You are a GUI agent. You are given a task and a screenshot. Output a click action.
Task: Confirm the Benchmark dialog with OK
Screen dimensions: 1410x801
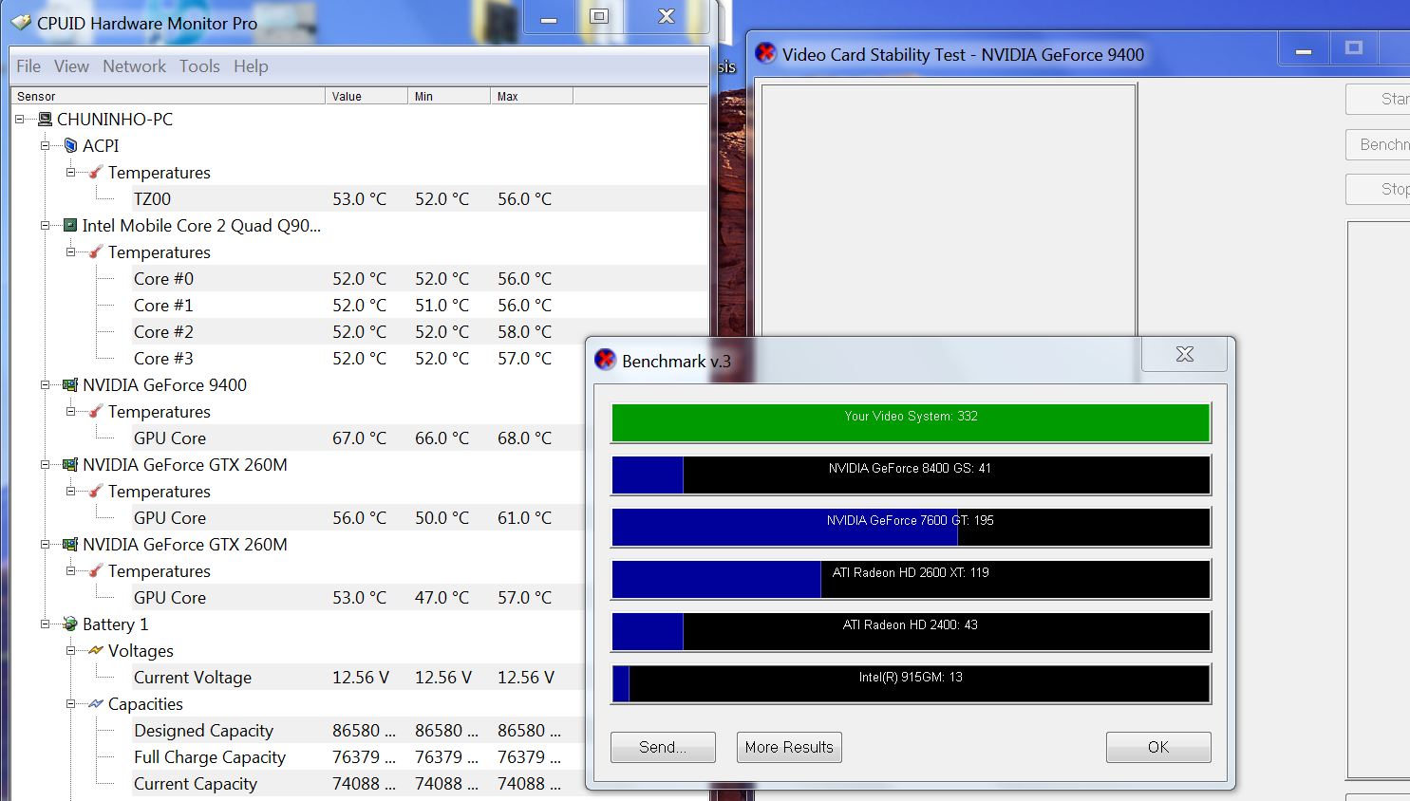(1158, 747)
